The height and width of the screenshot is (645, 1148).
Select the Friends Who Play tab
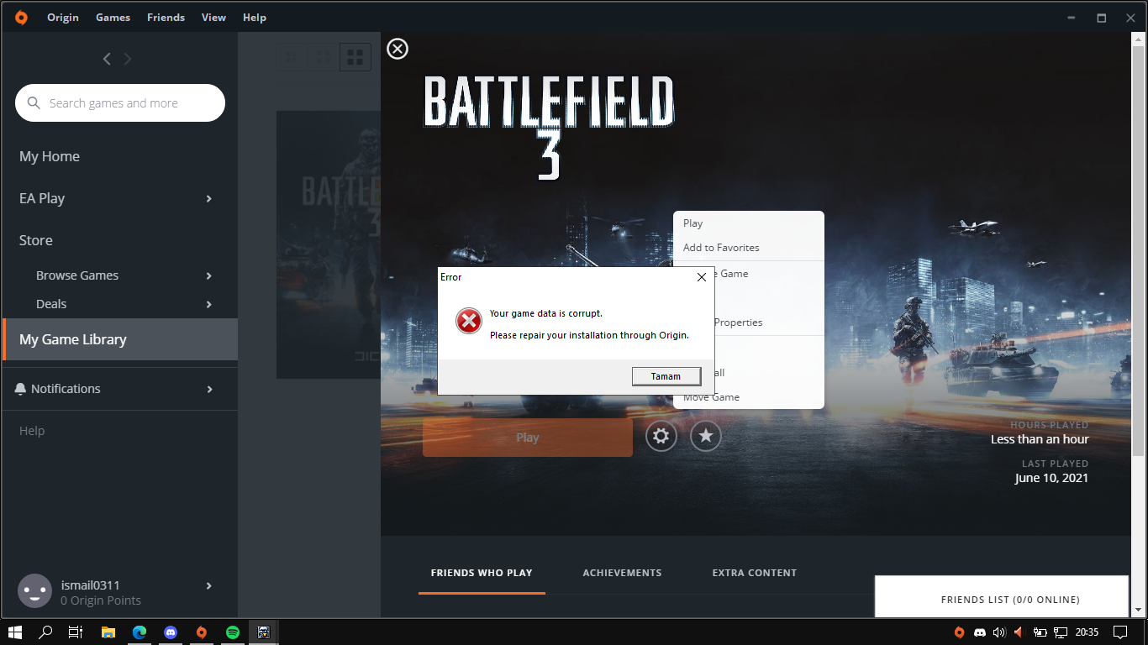click(x=482, y=573)
